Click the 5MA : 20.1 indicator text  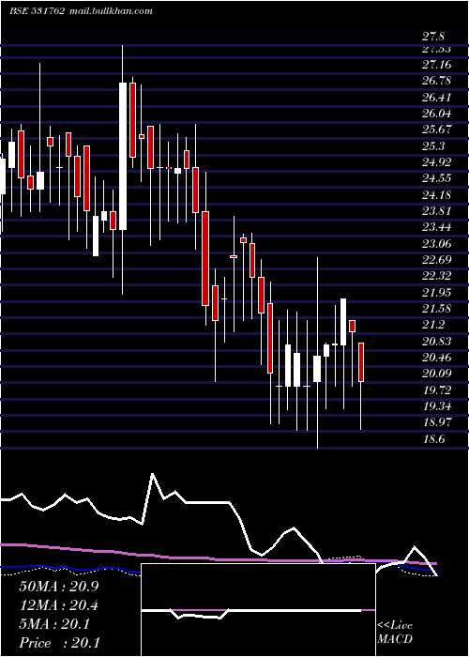(x=54, y=624)
